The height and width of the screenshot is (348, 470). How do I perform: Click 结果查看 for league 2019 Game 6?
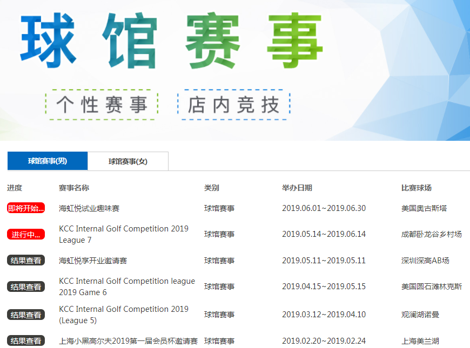pos(25,286)
